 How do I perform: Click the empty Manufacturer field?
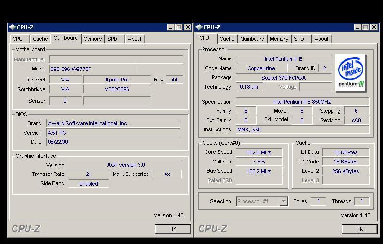point(116,59)
